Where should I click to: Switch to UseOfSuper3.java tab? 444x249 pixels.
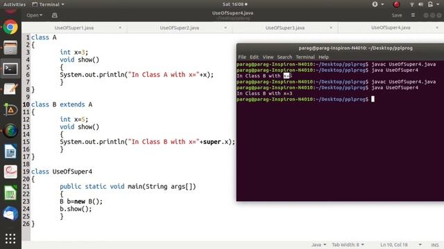pyautogui.click(x=285, y=28)
